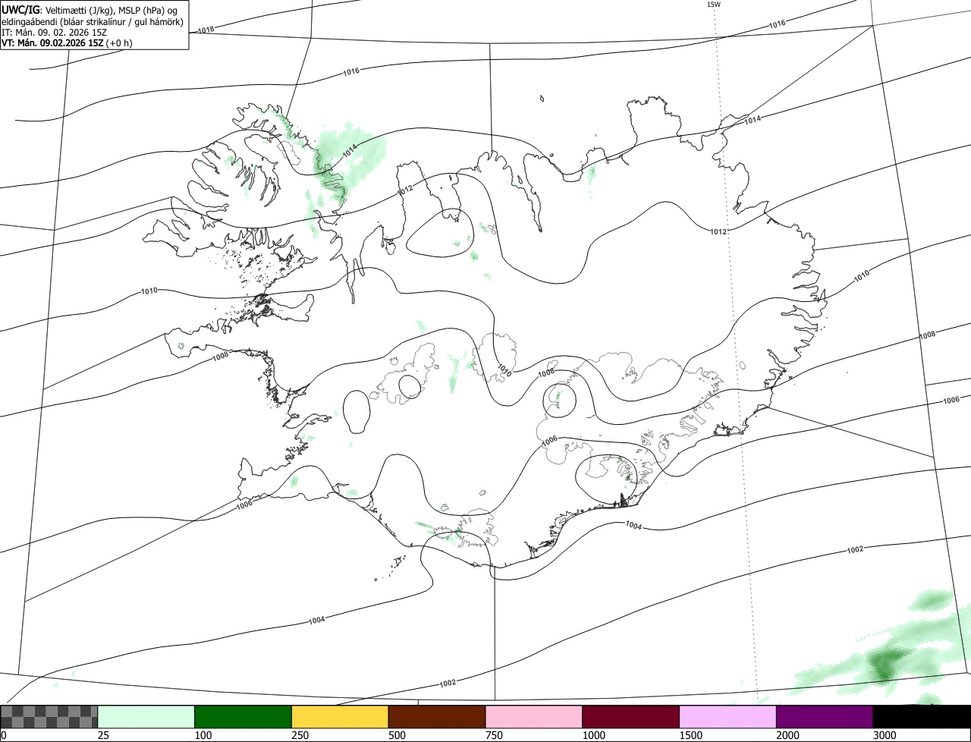Select the legend value "3000"
971x742 pixels.
tap(885, 735)
